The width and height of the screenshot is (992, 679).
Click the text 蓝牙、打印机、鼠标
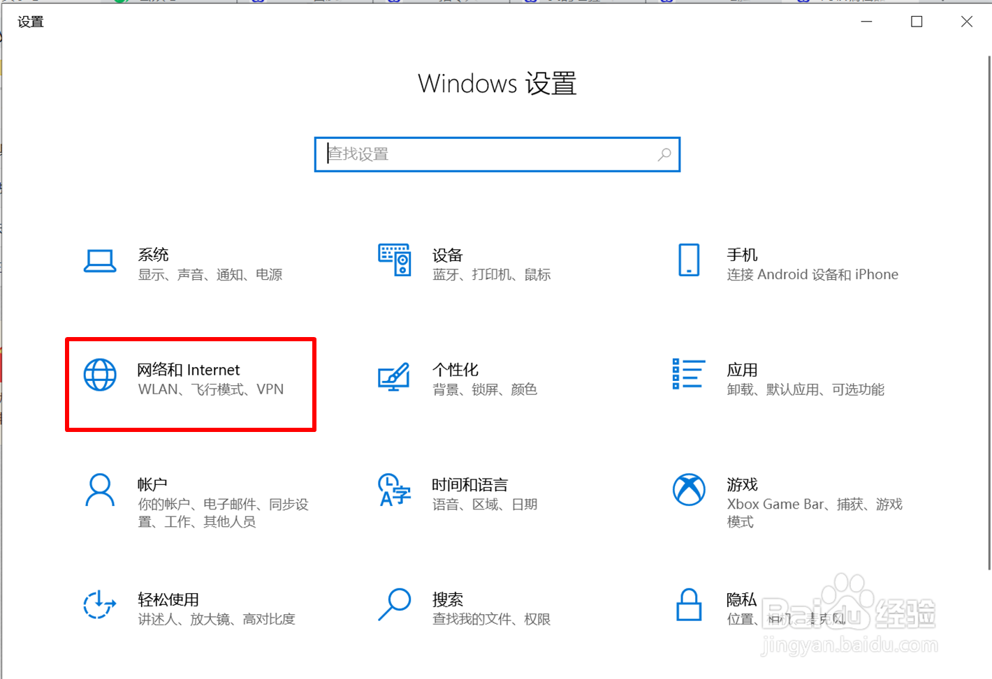pos(492,275)
